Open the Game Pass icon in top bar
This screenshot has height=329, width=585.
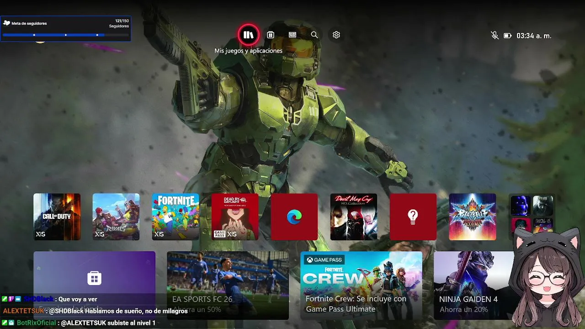point(292,35)
